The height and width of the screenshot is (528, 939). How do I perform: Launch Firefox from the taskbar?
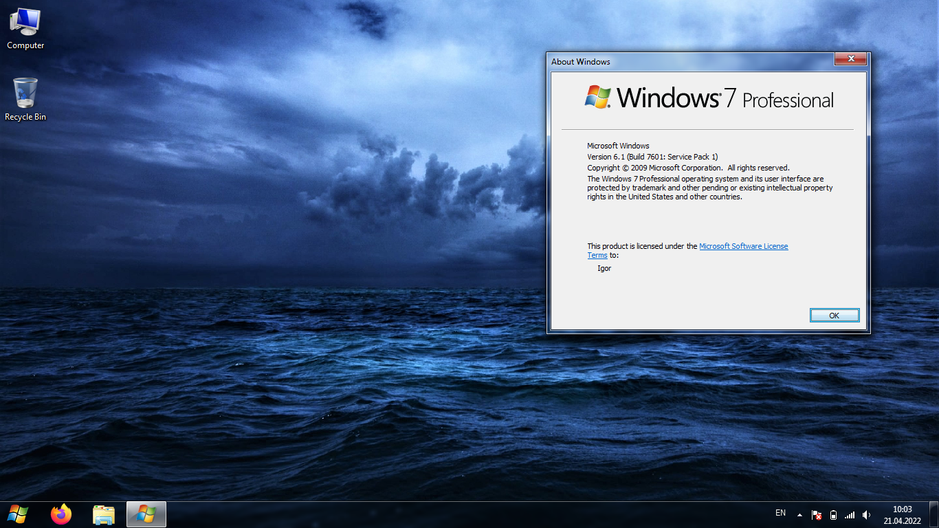tap(61, 514)
